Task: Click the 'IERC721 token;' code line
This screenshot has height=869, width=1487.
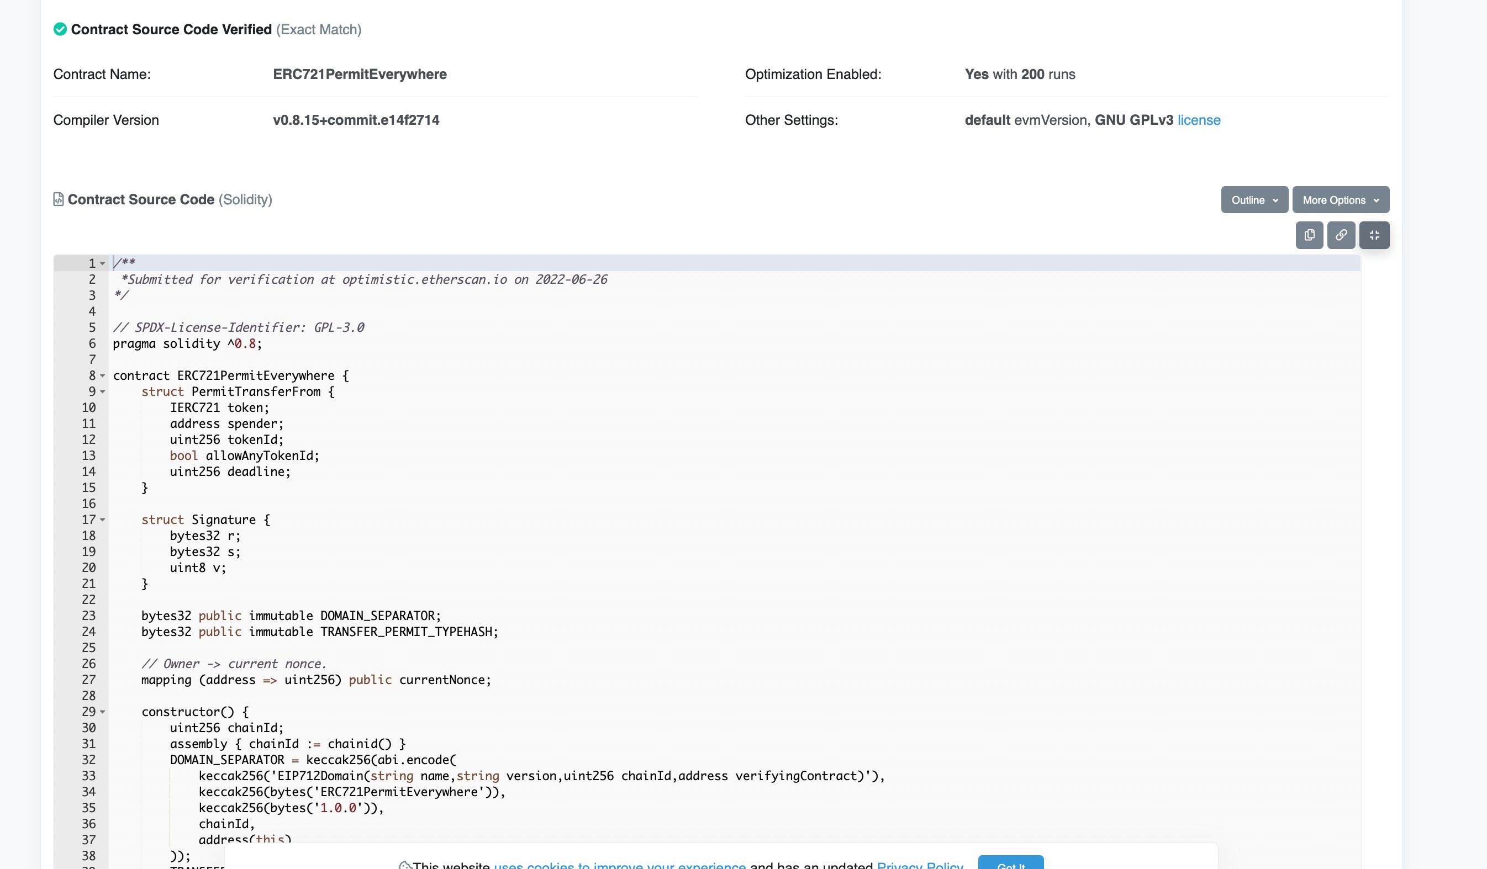Action: click(219, 407)
